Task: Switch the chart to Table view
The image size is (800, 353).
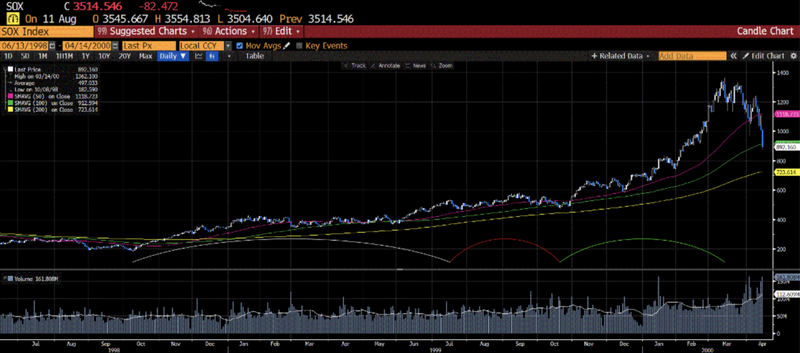Action: click(254, 56)
